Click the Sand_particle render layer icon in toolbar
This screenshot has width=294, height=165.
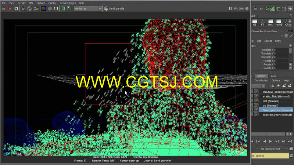pyautogui.click(x=106, y=8)
